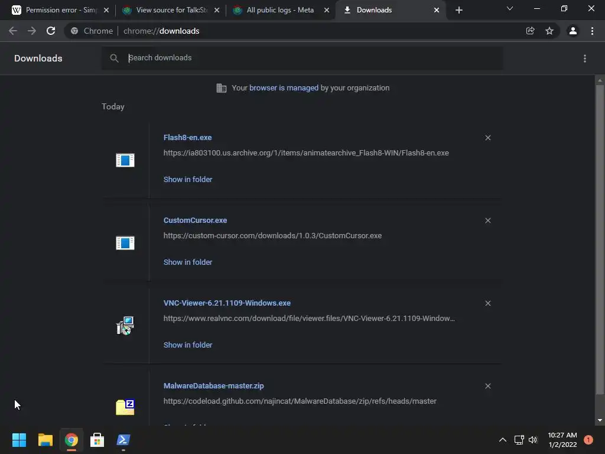Click the custom-cursor.com source URL

[x=272, y=235]
